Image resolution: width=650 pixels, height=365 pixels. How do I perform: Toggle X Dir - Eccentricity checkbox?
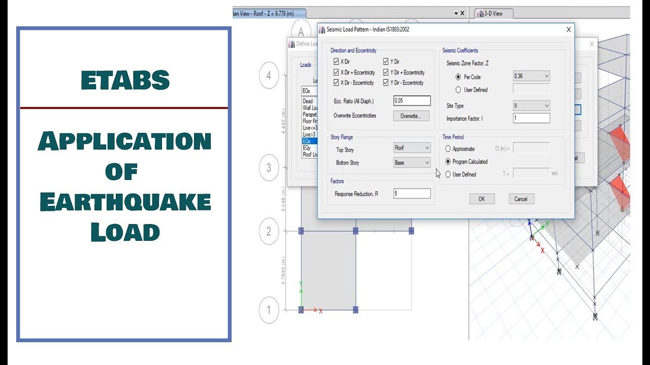point(336,83)
